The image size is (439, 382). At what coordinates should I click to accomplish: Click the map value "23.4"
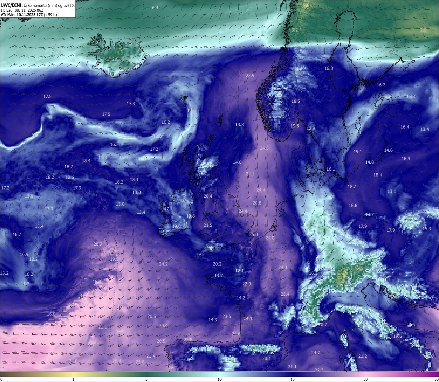pyautogui.click(x=285, y=294)
